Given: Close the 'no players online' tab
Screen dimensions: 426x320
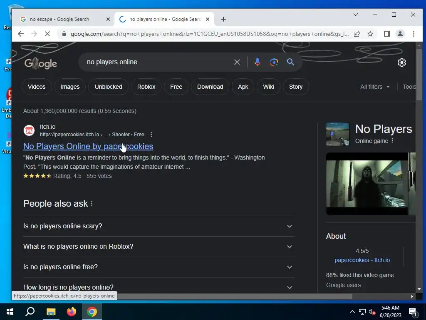Looking at the screenshot, I should 208,19.
